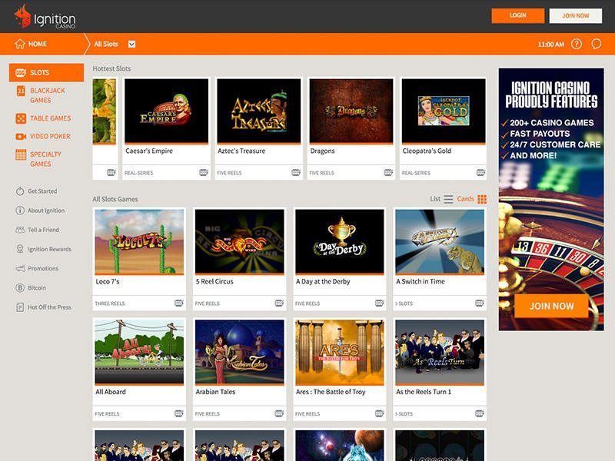This screenshot has width=615, height=461.
Task: Open the Get Started link
Action: click(x=42, y=191)
